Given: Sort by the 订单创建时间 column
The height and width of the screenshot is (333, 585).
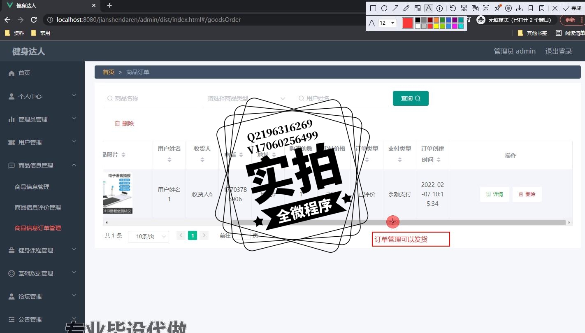Looking at the screenshot, I should tap(439, 160).
